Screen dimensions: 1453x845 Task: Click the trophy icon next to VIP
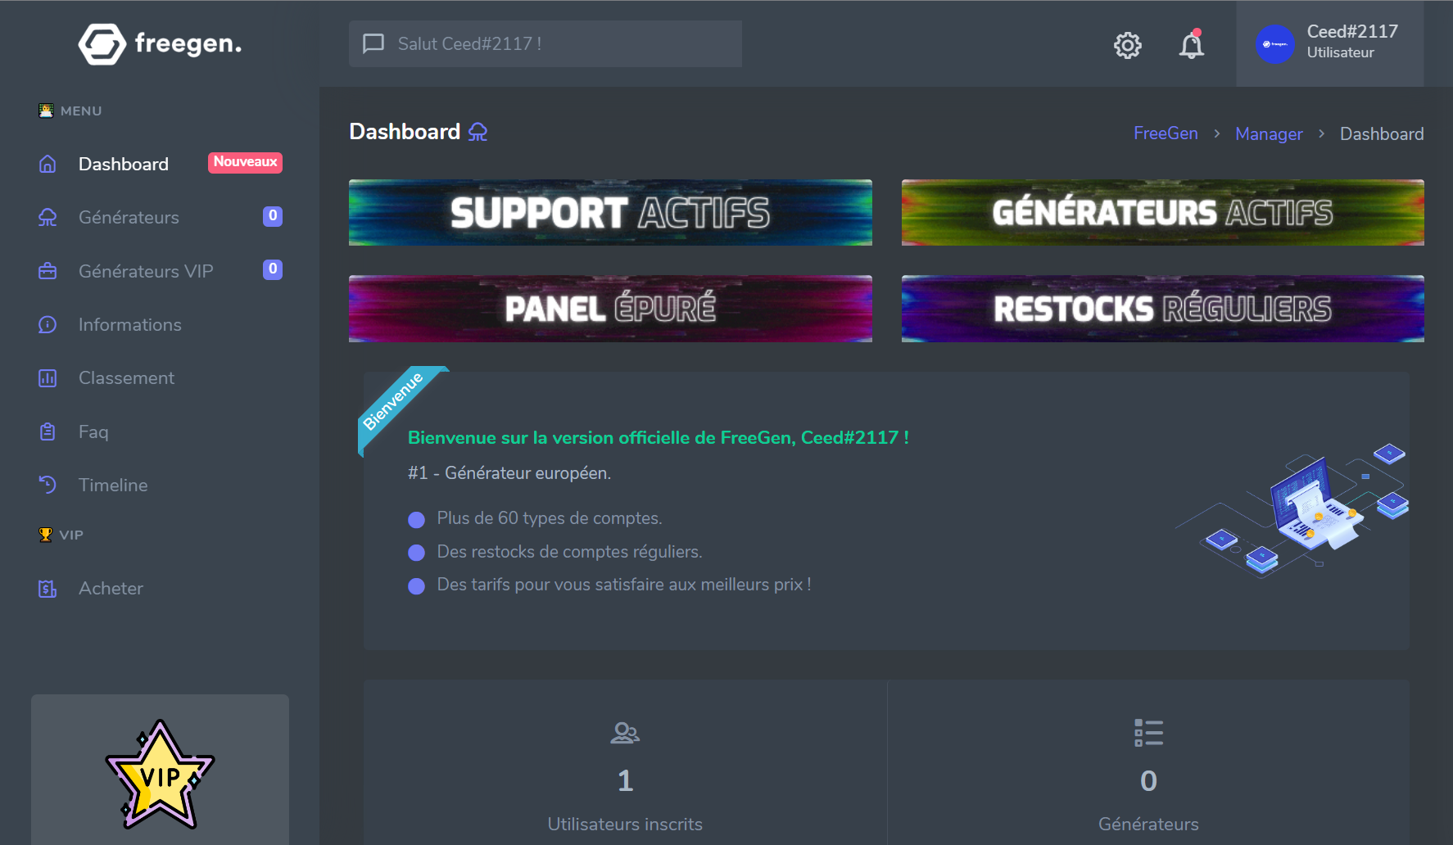(46, 535)
